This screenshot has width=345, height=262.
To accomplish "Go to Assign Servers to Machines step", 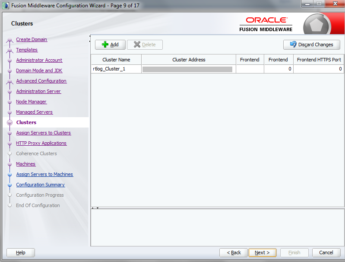I will 44,174.
